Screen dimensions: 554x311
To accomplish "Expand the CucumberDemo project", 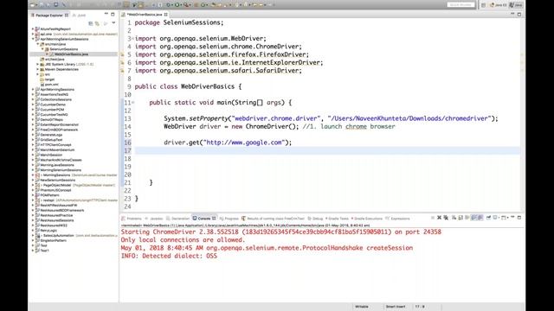I will tap(33, 105).
